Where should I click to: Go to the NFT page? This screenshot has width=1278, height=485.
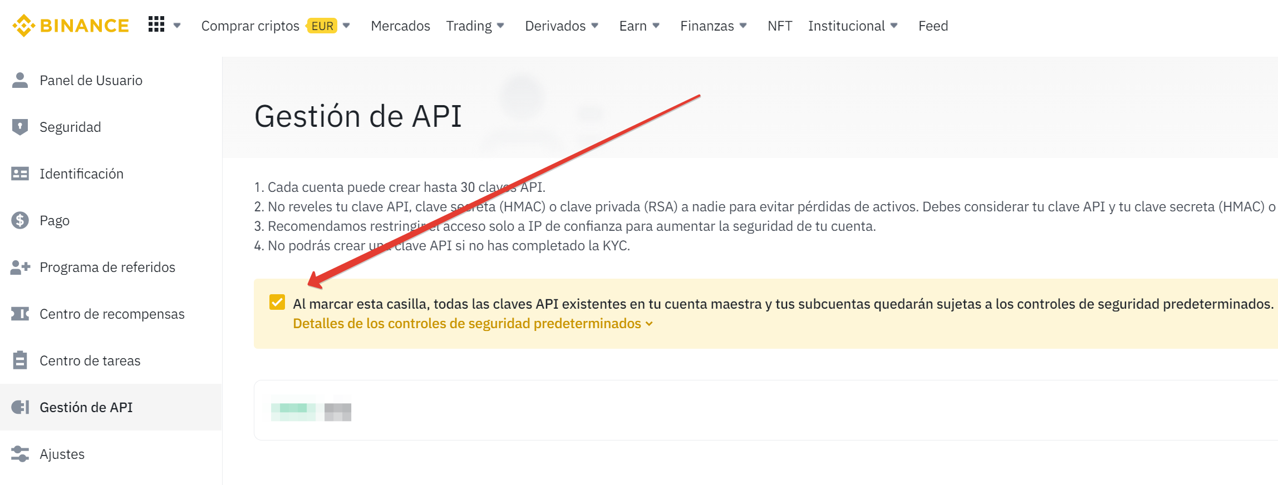(780, 26)
